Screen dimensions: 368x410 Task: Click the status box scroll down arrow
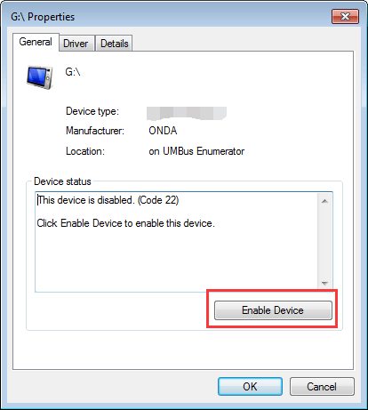pos(324,284)
